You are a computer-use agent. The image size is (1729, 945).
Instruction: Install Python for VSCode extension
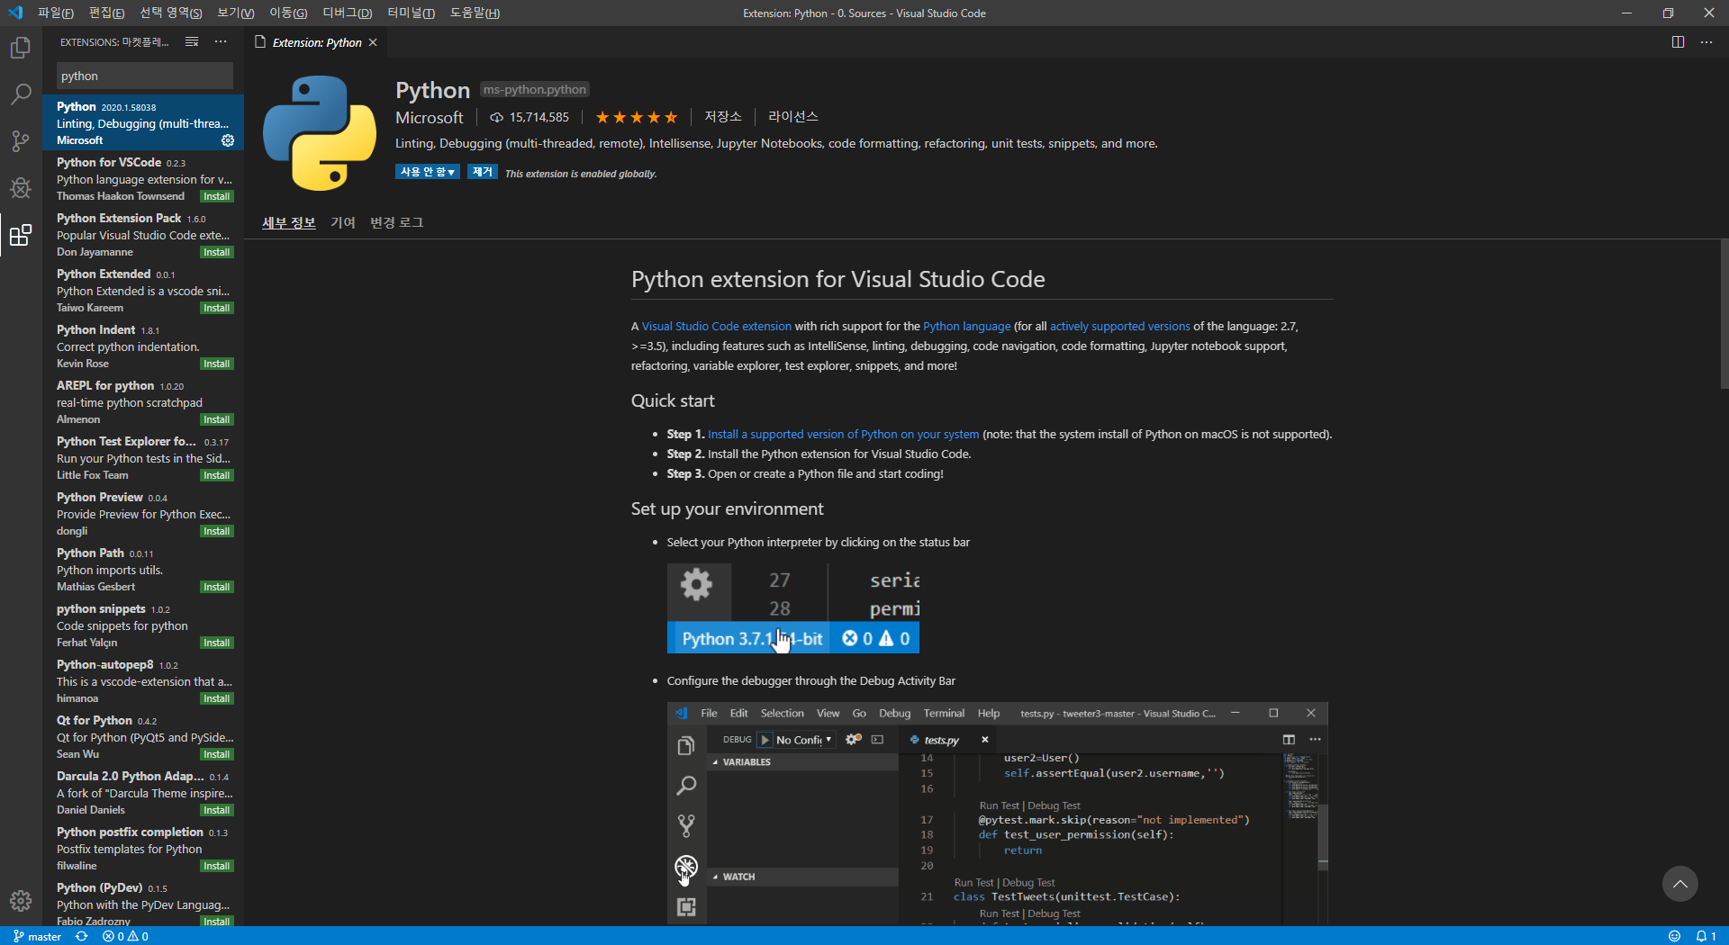(x=217, y=196)
